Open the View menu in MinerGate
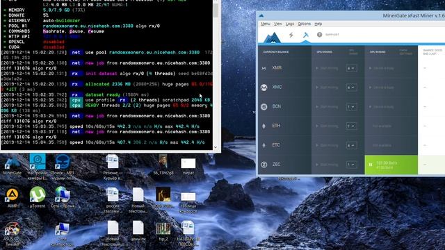Viewport: 445px width, 250px height. coord(278,24)
